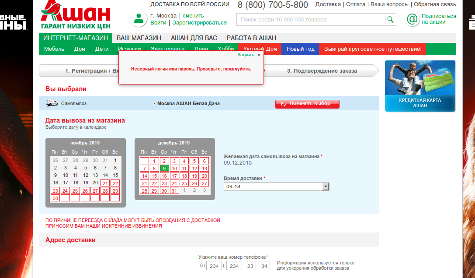Click the phone area code field
This screenshot has height=278, width=475.
point(214,266)
